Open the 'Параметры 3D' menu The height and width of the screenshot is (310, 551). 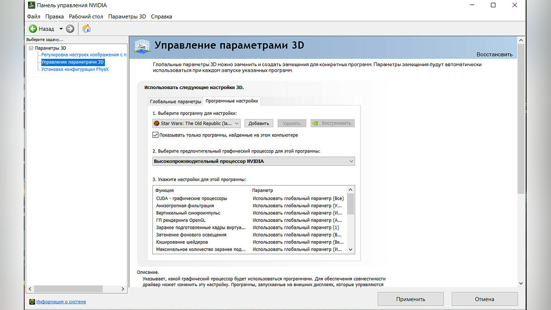point(127,17)
